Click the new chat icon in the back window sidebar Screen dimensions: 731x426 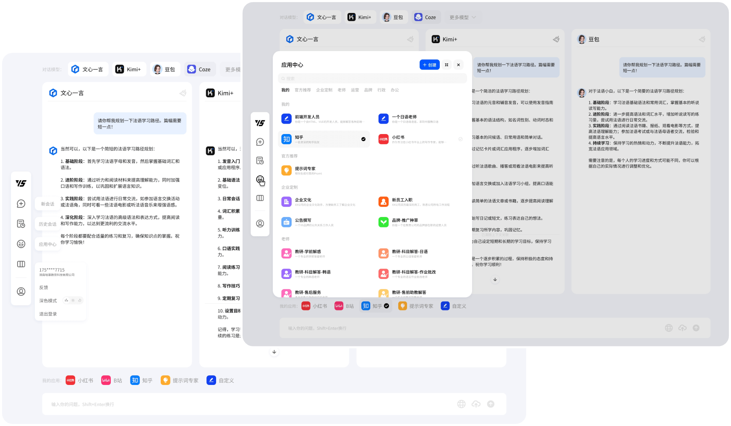click(21, 204)
